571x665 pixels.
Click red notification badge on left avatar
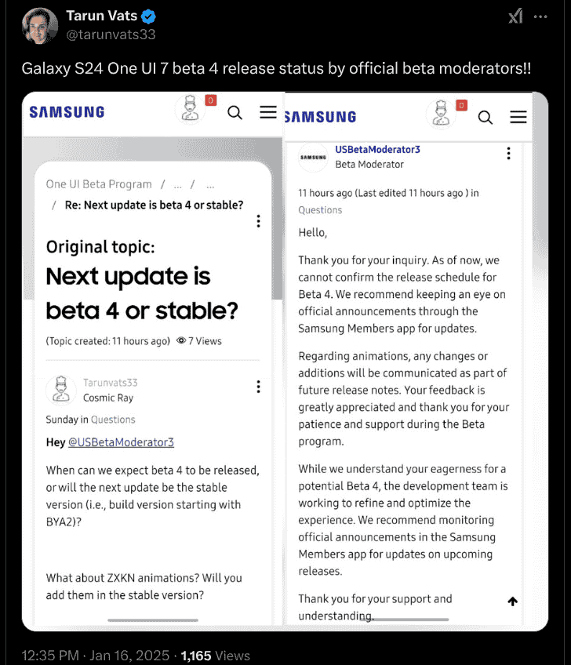click(x=211, y=100)
